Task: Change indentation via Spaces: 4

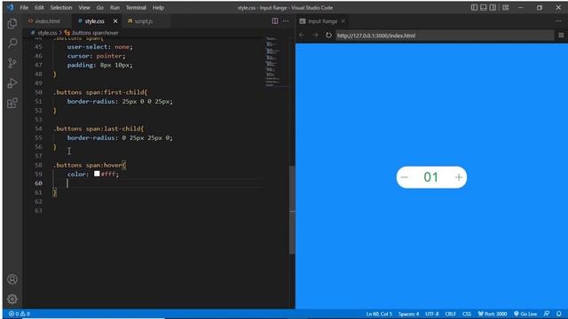Action: (x=408, y=314)
